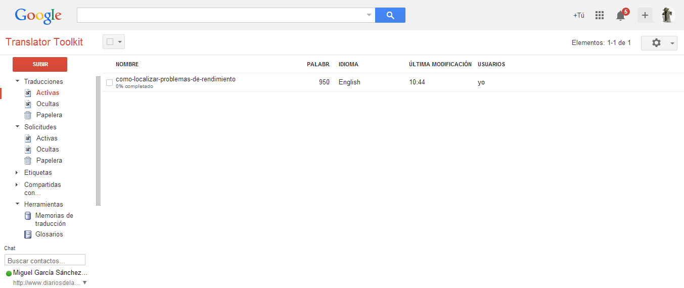Open the search box options dropdown arrow
The width and height of the screenshot is (684, 288).
[x=369, y=15]
